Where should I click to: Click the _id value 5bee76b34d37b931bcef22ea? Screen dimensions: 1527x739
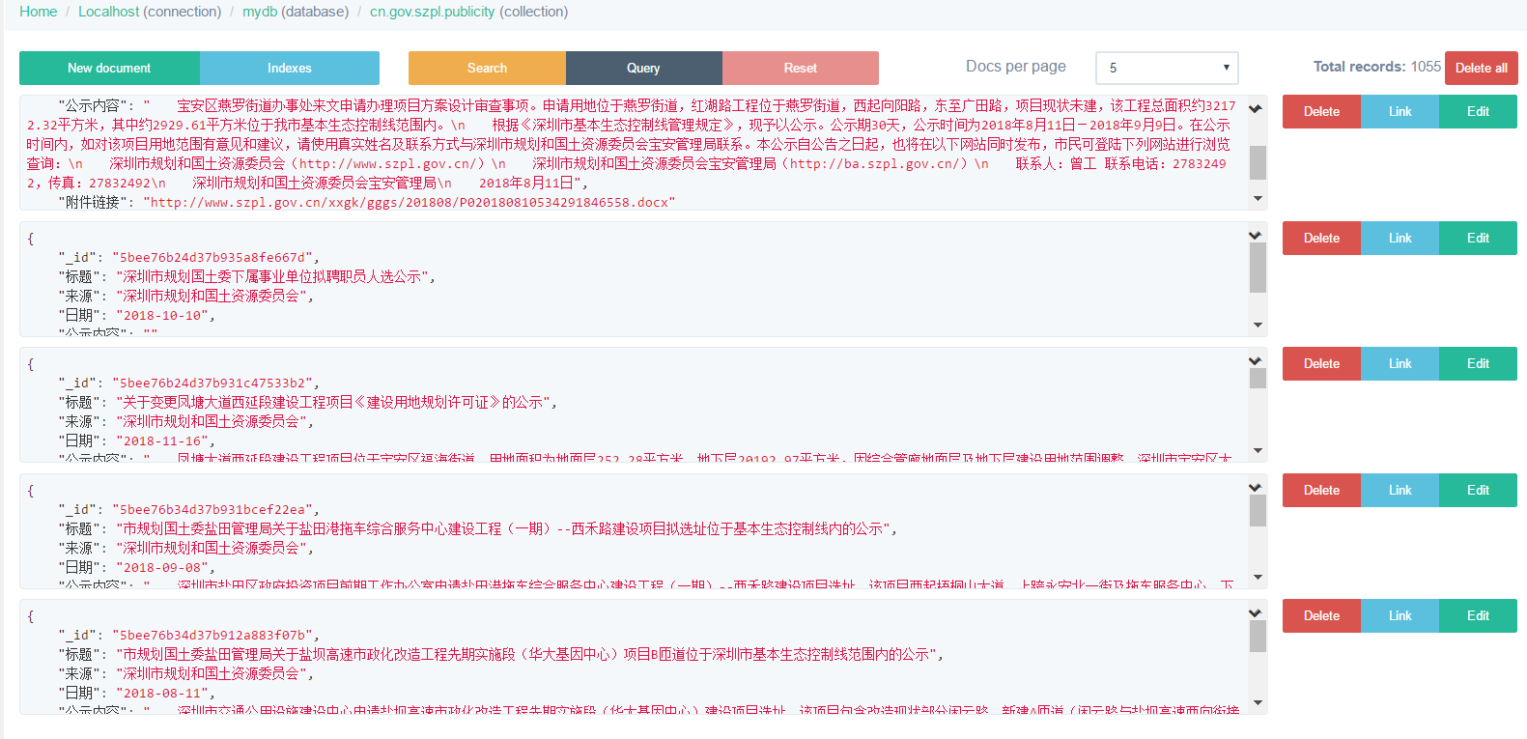(212, 509)
